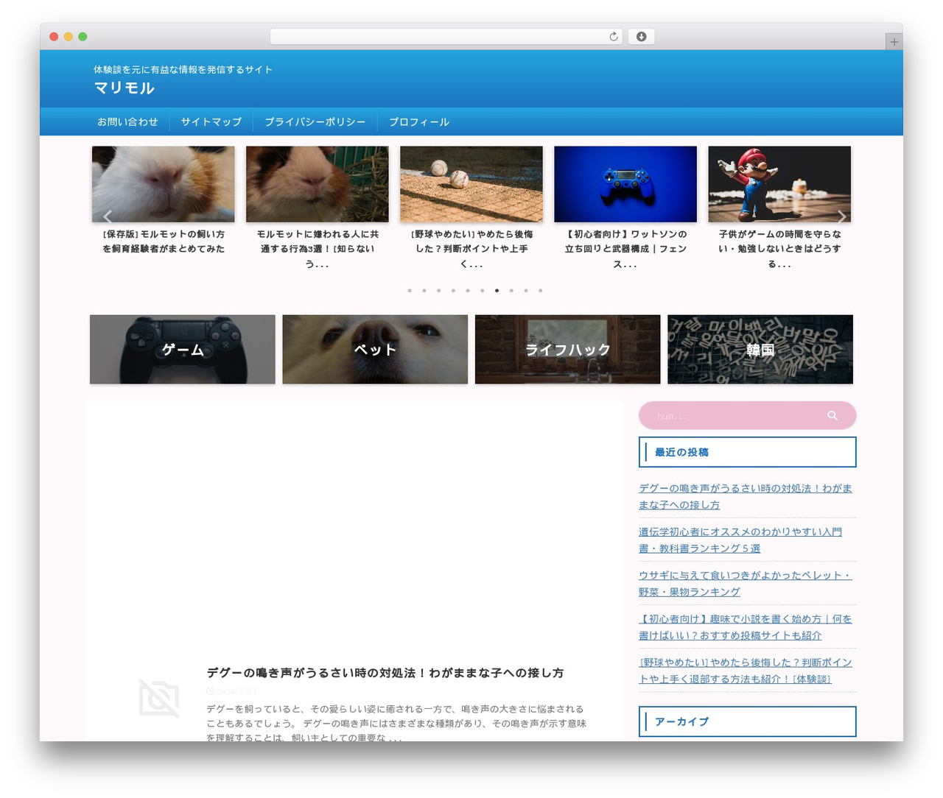Click tagline 体験談を元に有益な情報を発信するサイト

coord(183,70)
